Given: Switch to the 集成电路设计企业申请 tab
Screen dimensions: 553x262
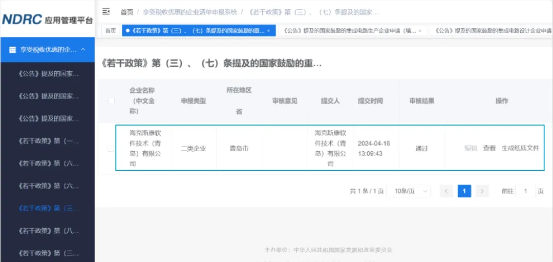Looking at the screenshot, I should pos(492,31).
